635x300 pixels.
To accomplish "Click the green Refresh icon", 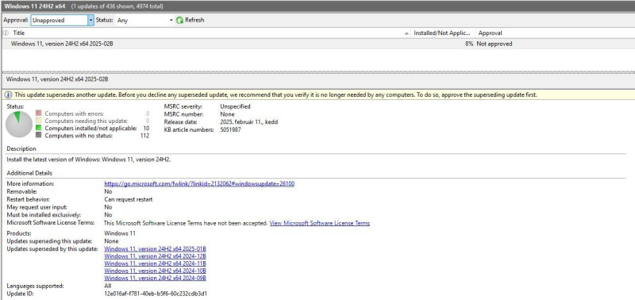I will pyautogui.click(x=180, y=20).
